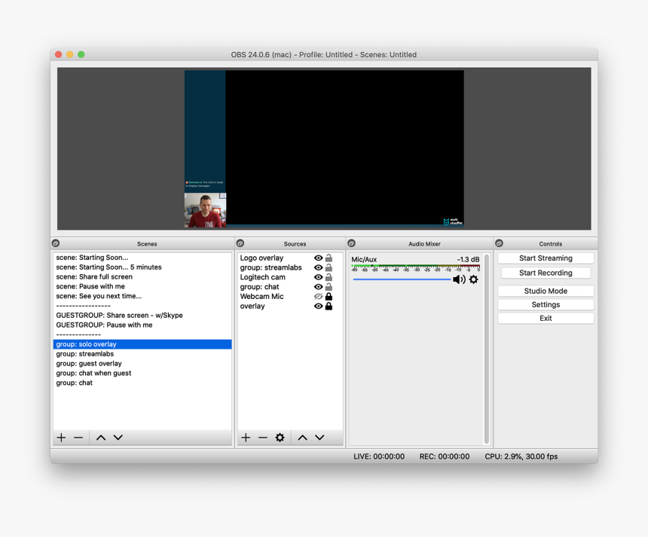The height and width of the screenshot is (537, 648).
Task: Select scene: Starting Soon... 5 minutes
Action: (x=109, y=267)
